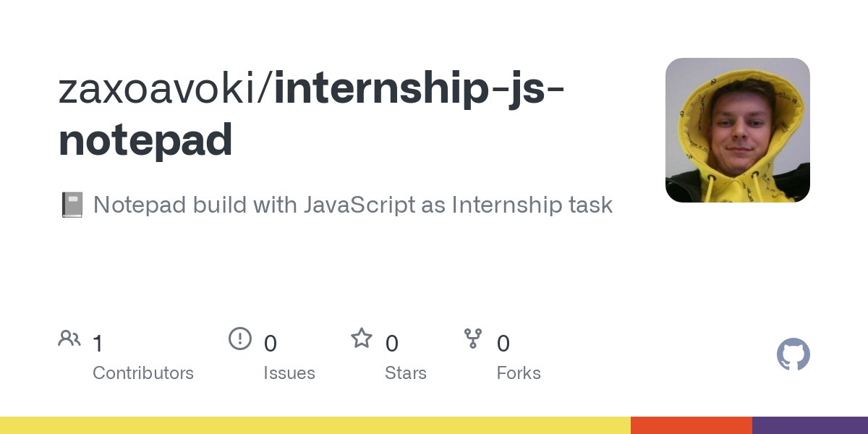Click the fork icon

[x=473, y=339]
